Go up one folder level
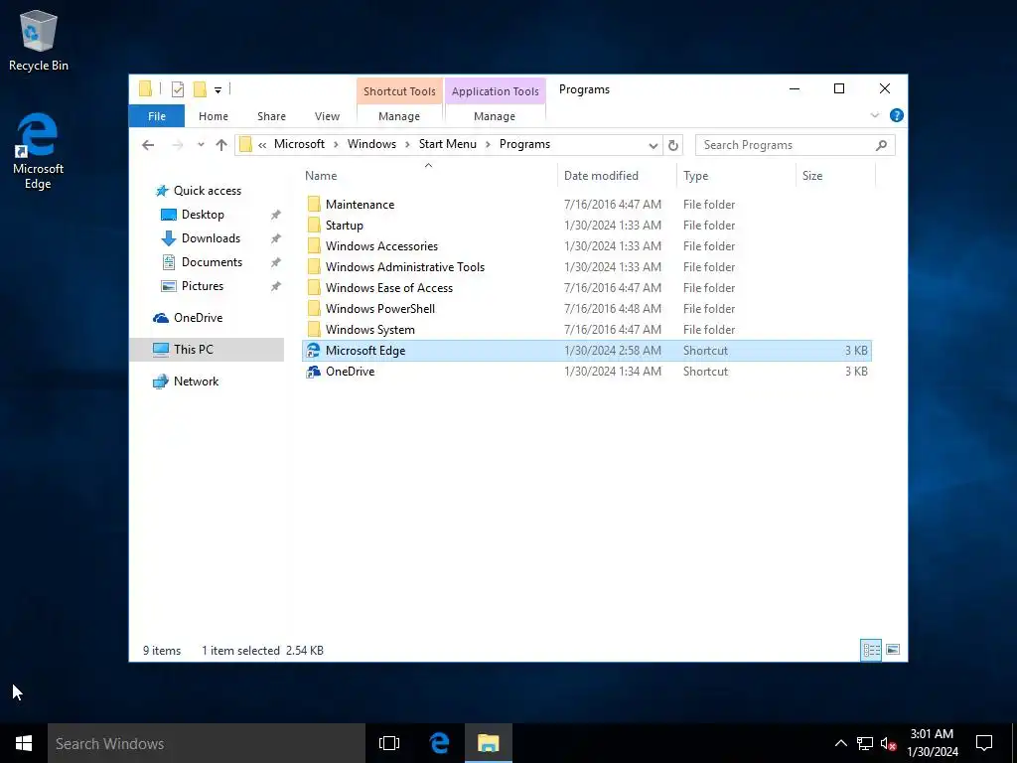 coord(221,145)
